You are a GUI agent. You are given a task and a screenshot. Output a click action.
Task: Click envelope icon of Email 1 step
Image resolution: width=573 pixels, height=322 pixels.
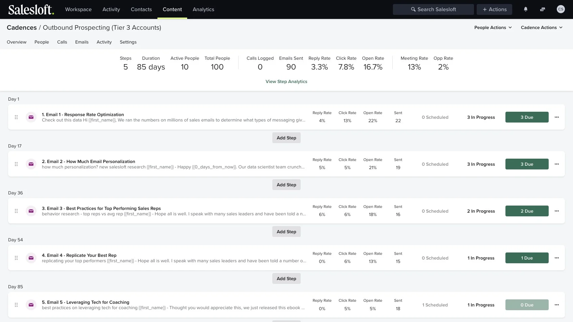click(31, 117)
